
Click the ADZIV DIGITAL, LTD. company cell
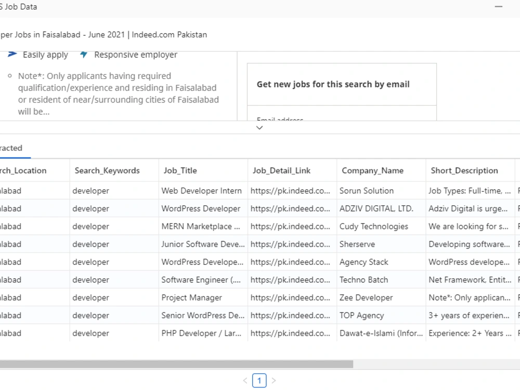pyautogui.click(x=381, y=209)
